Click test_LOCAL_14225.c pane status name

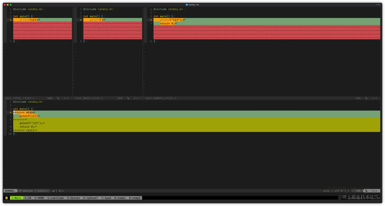coord(20,98)
